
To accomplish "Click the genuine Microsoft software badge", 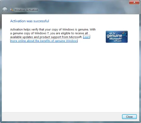I will click(x=117, y=37).
